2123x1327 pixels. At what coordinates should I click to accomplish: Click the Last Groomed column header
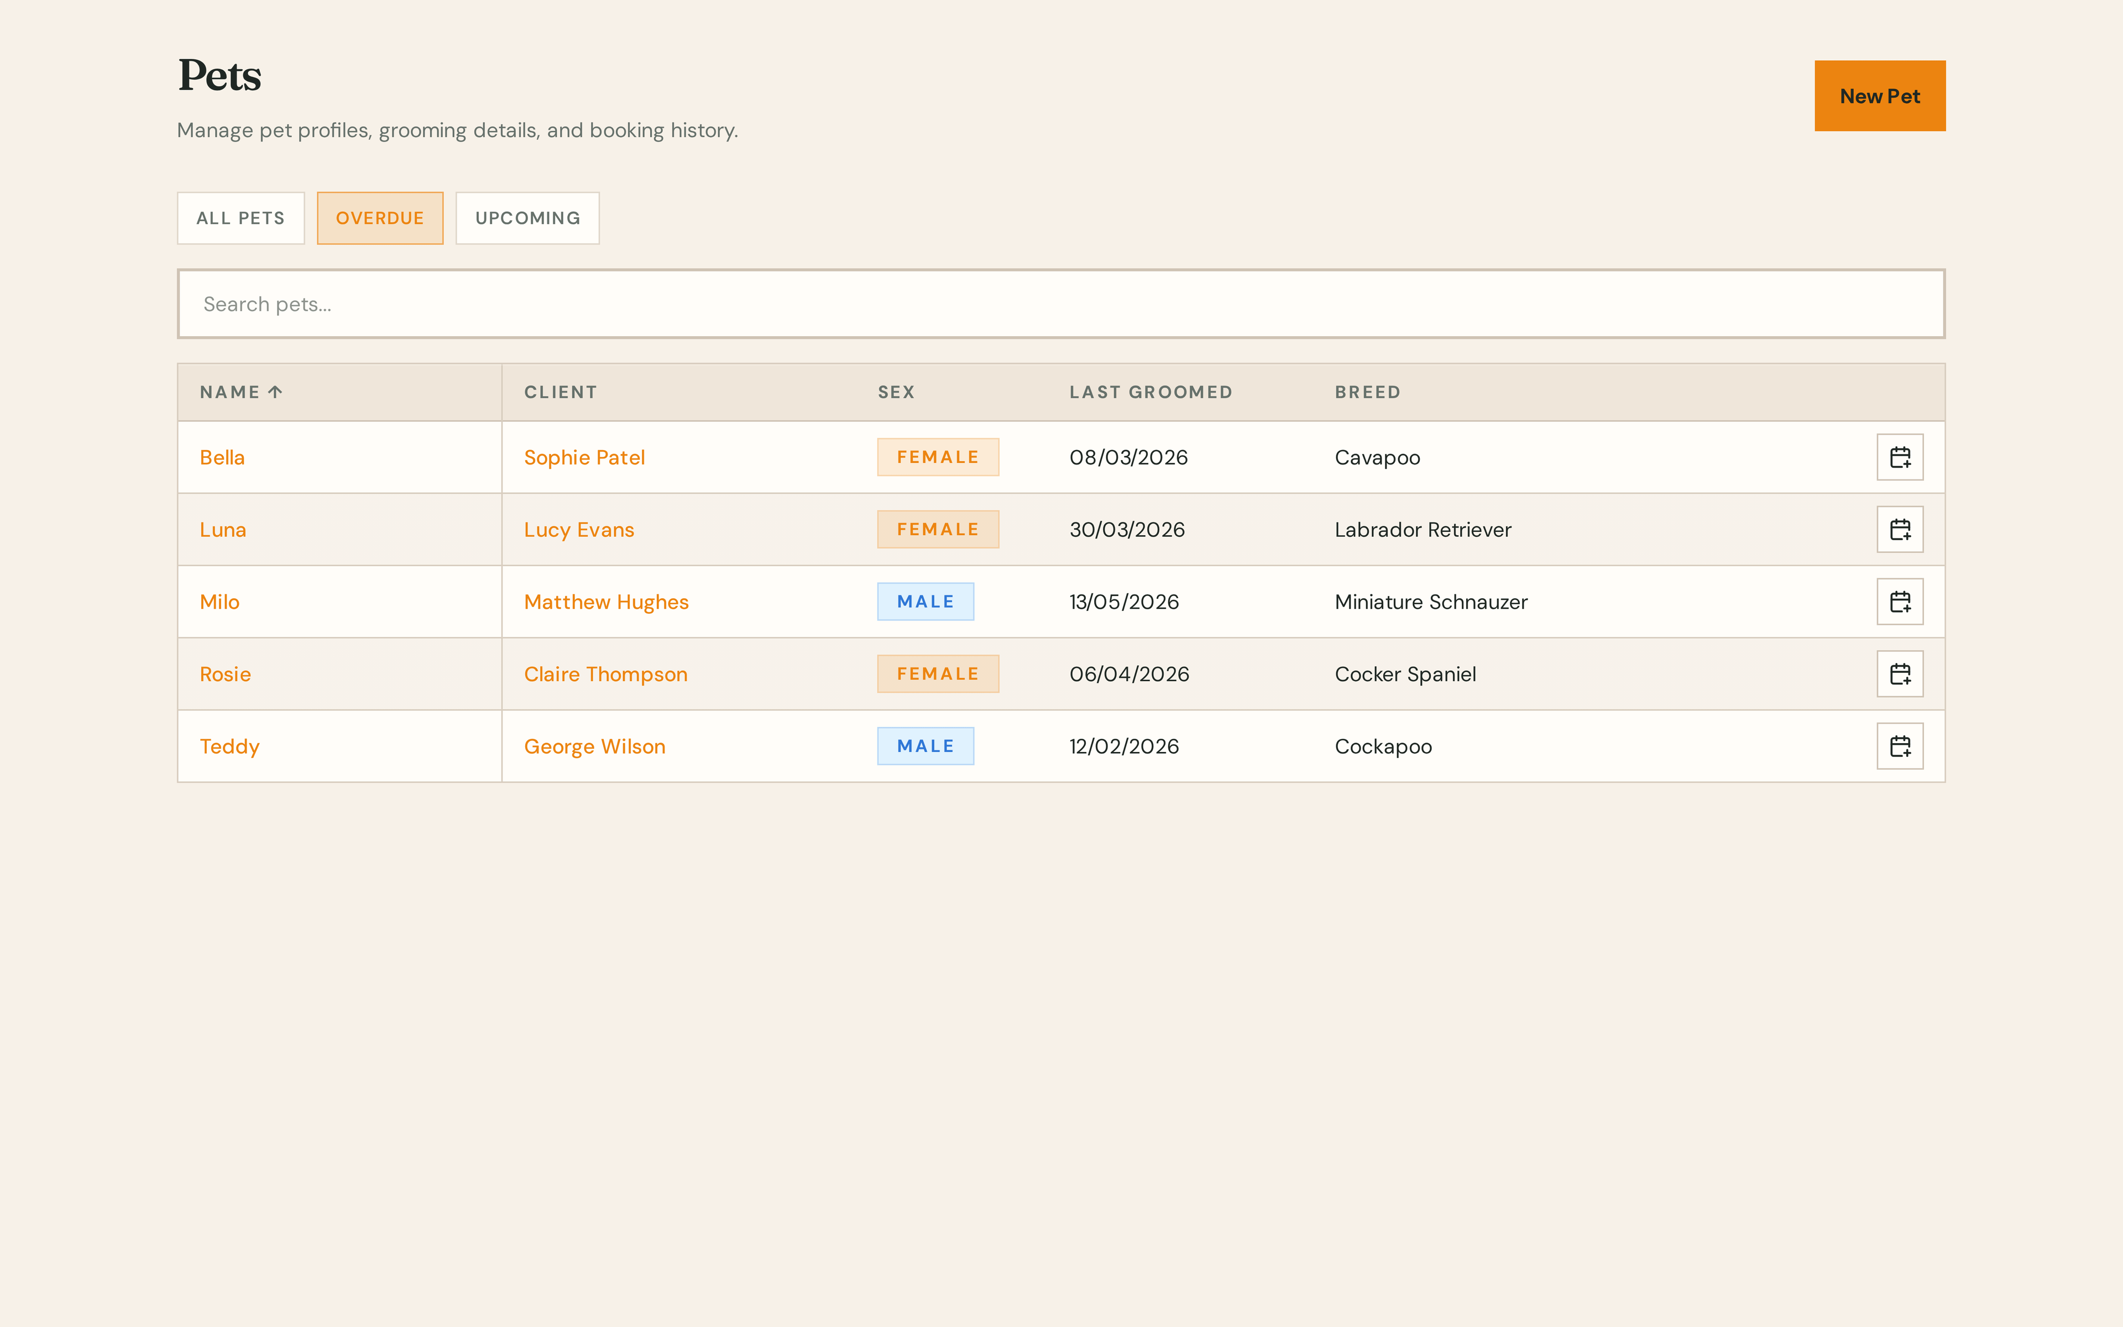pos(1150,393)
